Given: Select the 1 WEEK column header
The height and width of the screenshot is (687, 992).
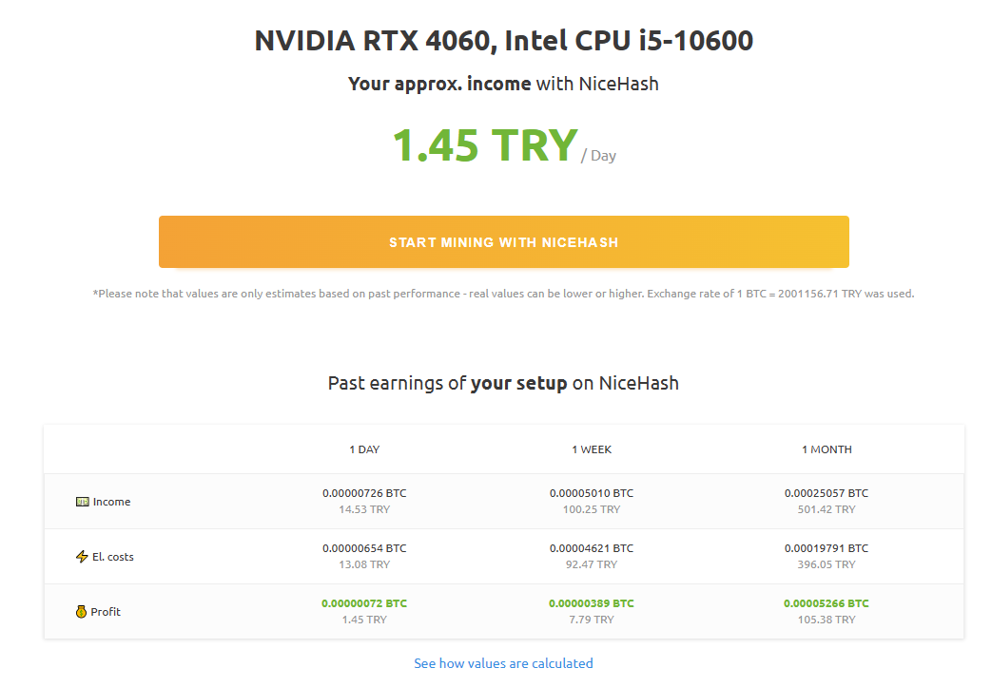Looking at the screenshot, I should click(592, 449).
